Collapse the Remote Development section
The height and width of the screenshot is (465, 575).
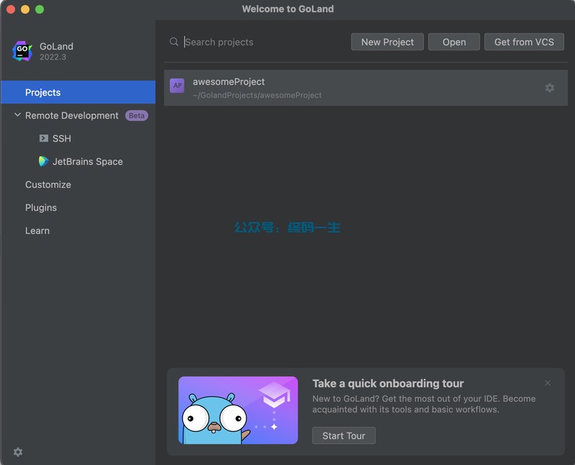click(x=18, y=116)
